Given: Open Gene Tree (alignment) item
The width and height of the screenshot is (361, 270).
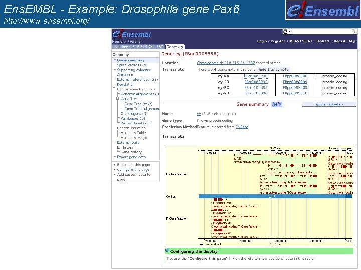Looking at the screenshot, I should pos(141,109).
